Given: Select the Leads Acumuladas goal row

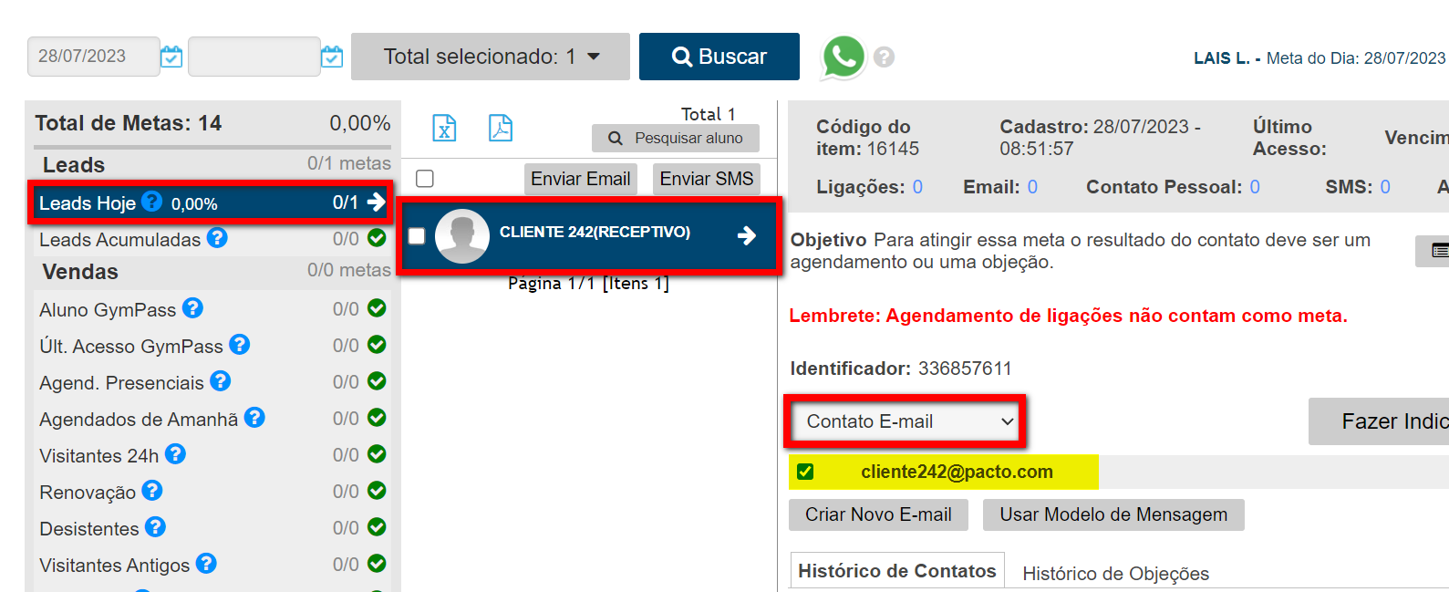Looking at the screenshot, I should [x=119, y=239].
